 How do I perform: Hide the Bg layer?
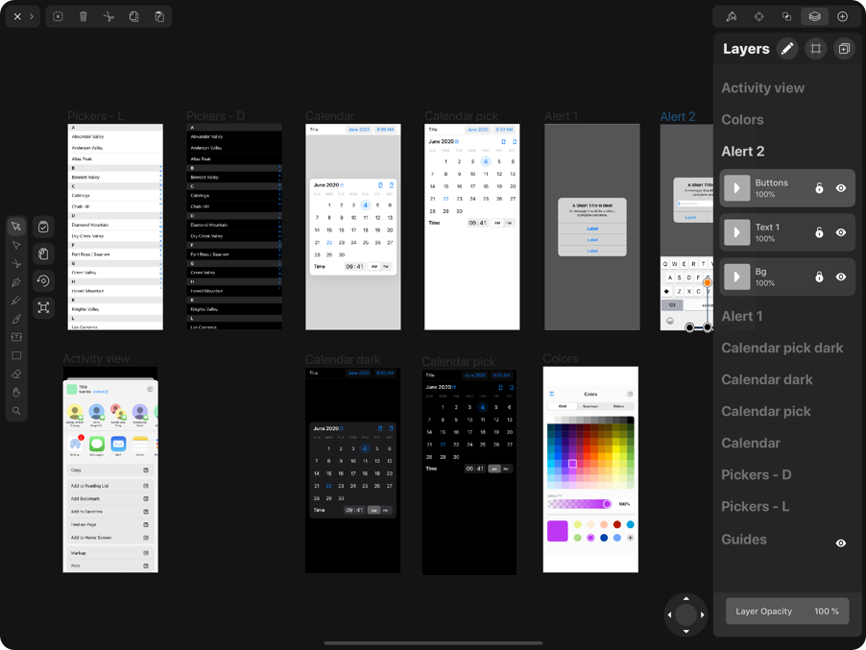point(841,277)
